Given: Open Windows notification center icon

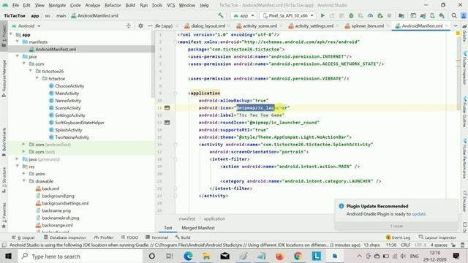Looking at the screenshot, I should click(x=456, y=256).
